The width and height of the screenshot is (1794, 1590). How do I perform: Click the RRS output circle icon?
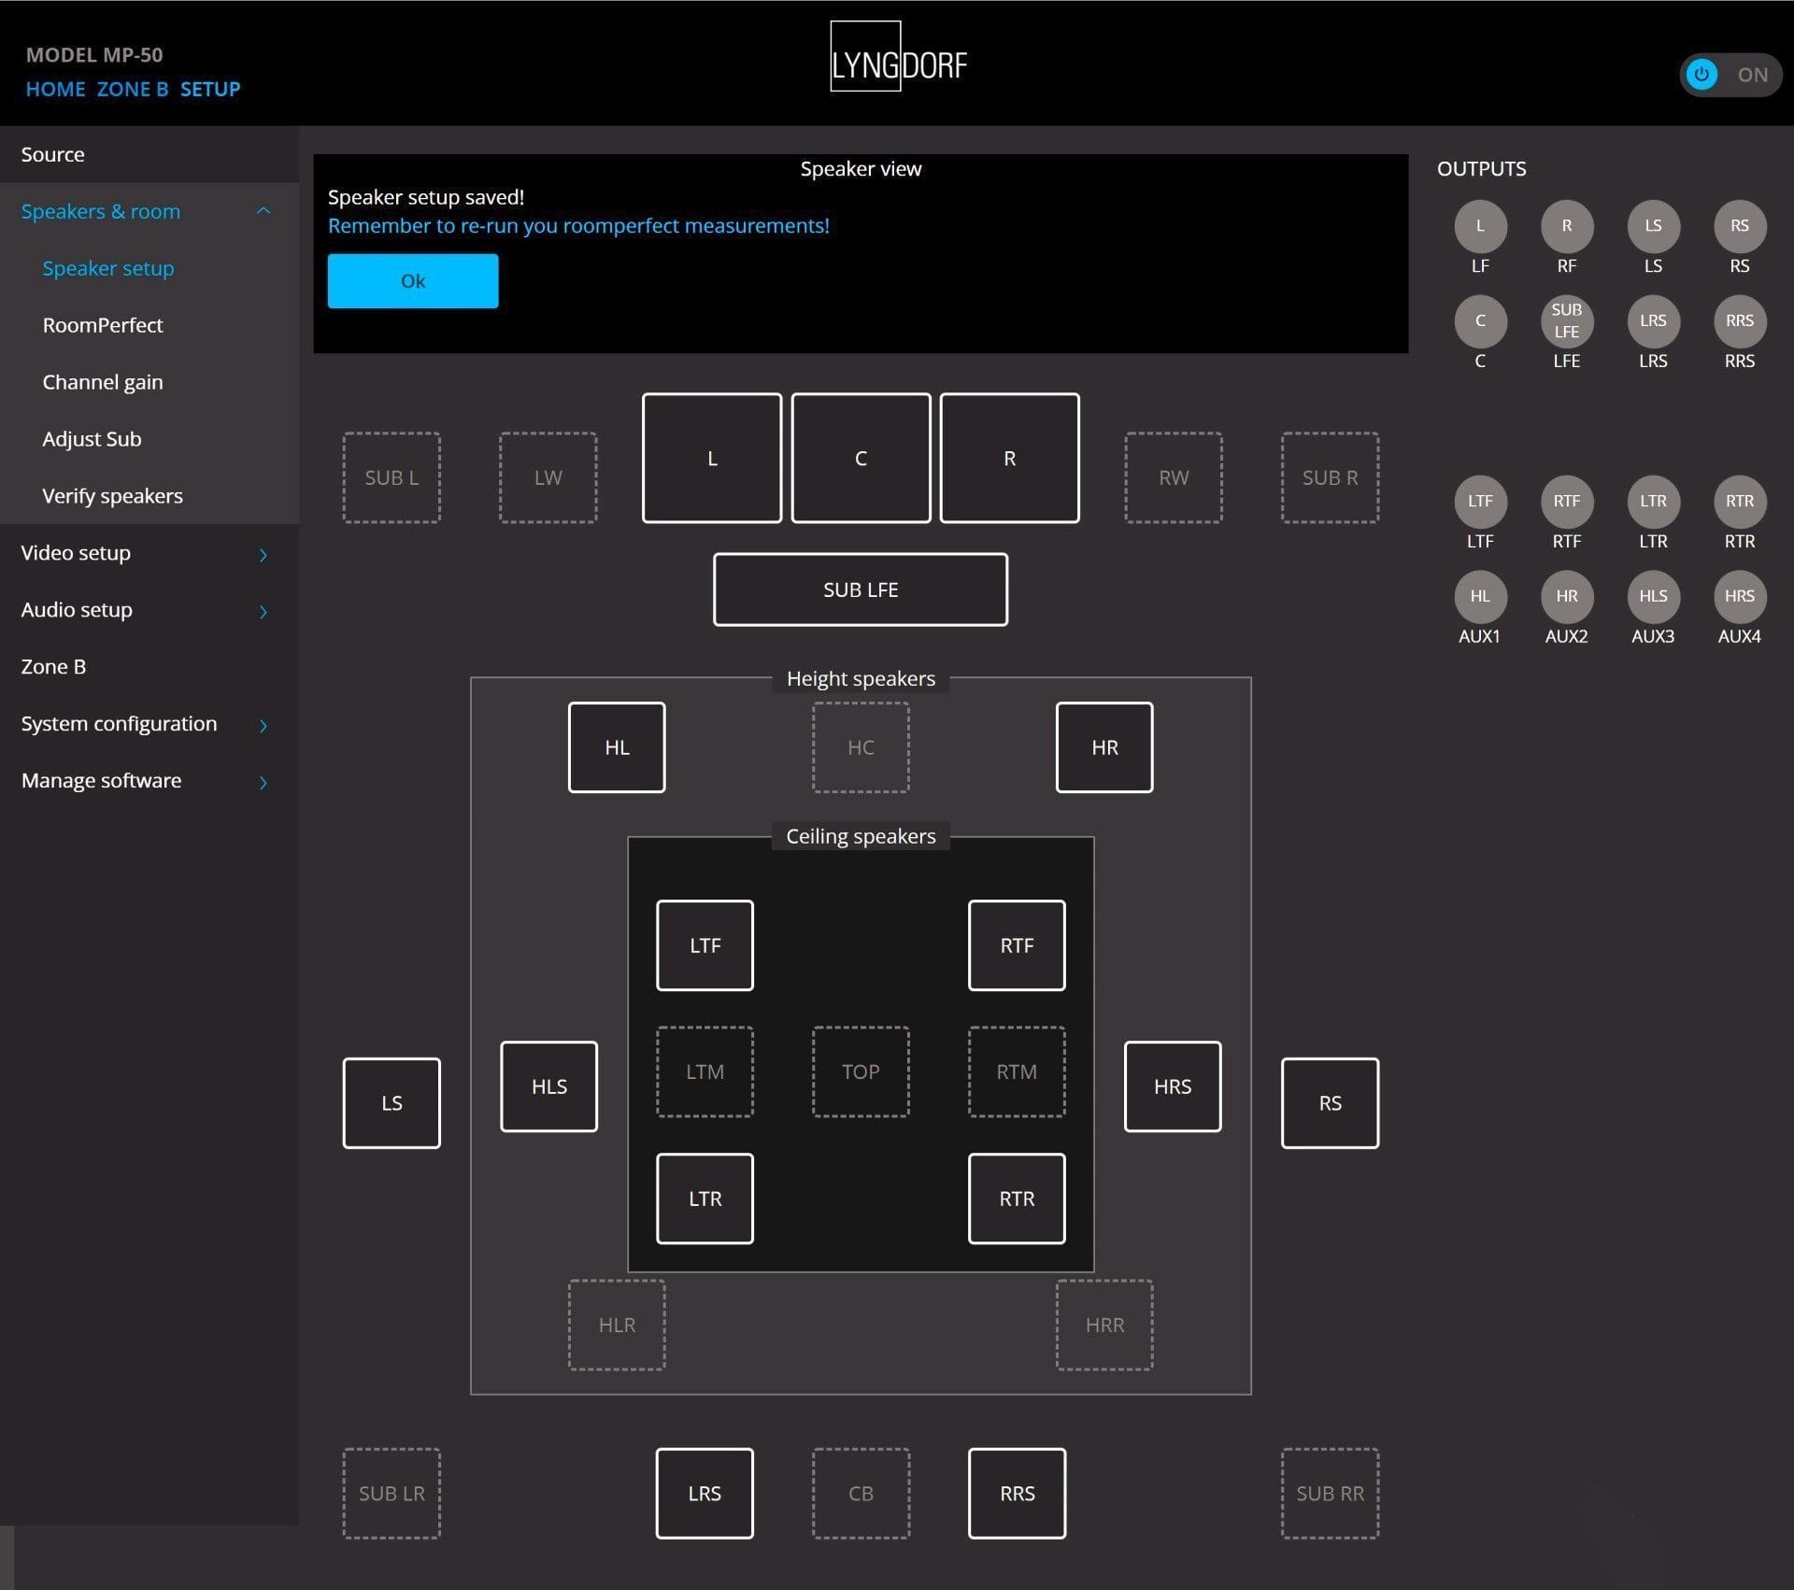[1739, 321]
